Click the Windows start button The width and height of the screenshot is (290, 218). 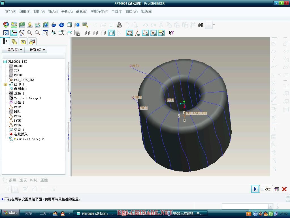pos(10,213)
